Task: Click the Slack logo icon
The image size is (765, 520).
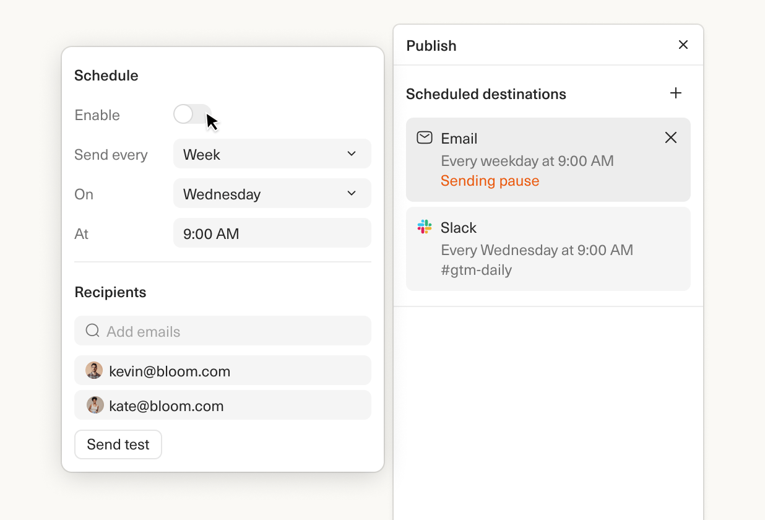Action: [x=423, y=227]
